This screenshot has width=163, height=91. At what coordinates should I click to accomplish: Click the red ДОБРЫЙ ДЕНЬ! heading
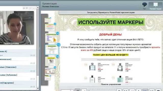point(111,35)
